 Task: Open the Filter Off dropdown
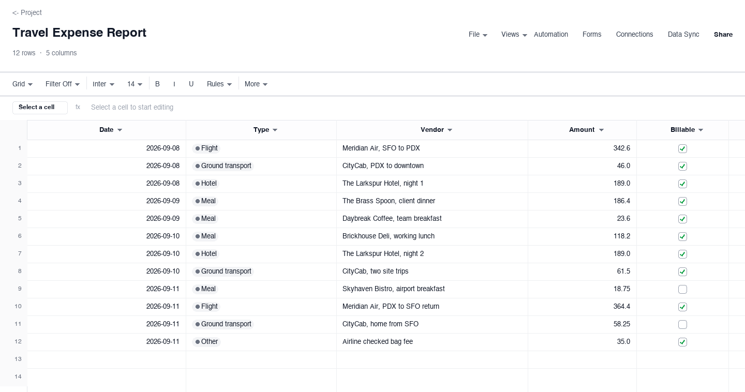pyautogui.click(x=63, y=84)
